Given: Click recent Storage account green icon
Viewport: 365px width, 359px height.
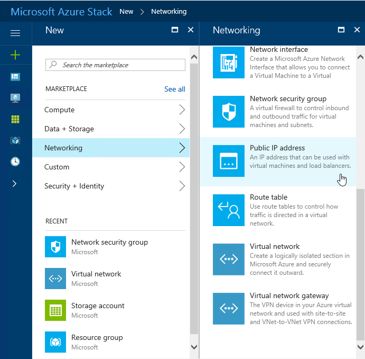Looking at the screenshot, I should coord(55,310).
